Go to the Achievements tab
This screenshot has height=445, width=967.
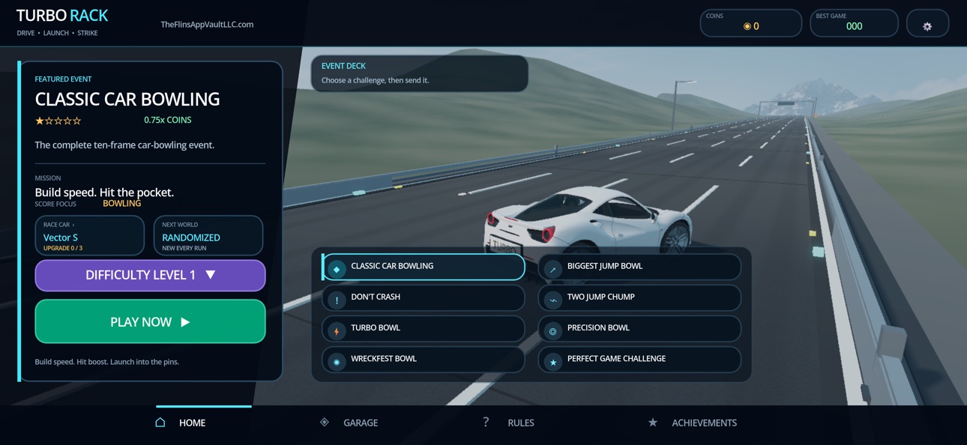point(693,423)
